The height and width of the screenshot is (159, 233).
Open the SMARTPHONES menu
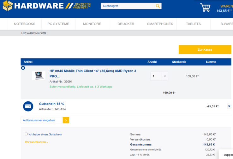point(160,24)
